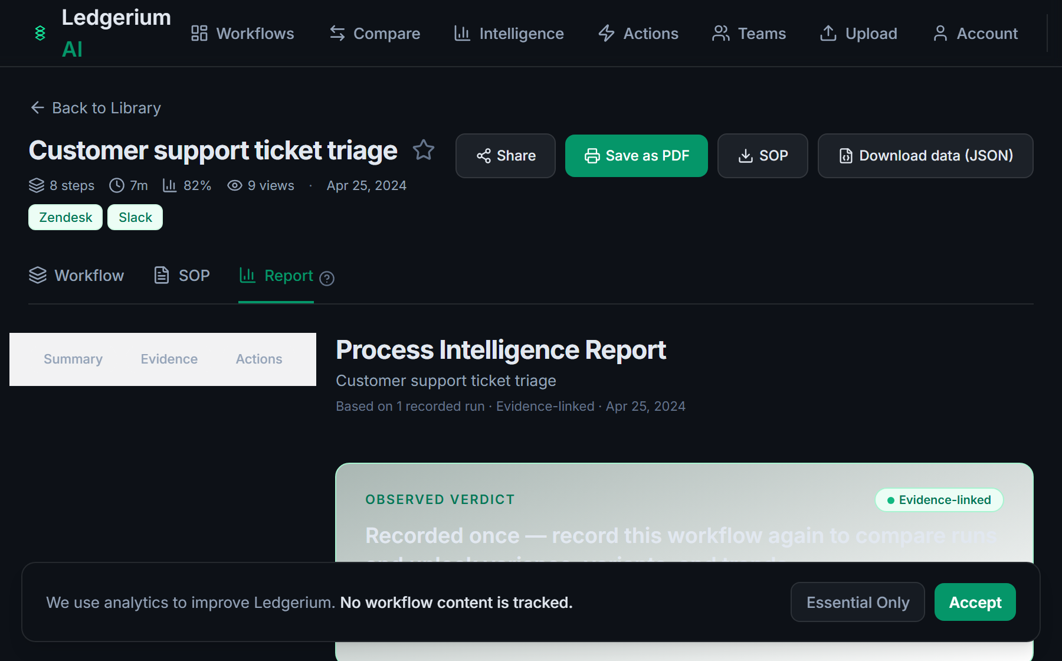Screen dimensions: 1062x661
Task: Open the Intelligence nav item
Action: click(509, 34)
